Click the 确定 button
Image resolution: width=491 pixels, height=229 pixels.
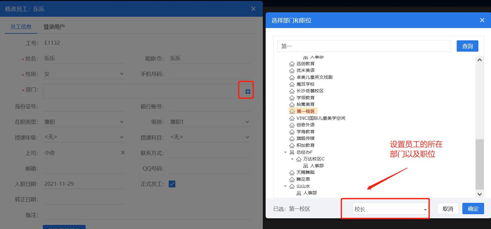[473, 209]
